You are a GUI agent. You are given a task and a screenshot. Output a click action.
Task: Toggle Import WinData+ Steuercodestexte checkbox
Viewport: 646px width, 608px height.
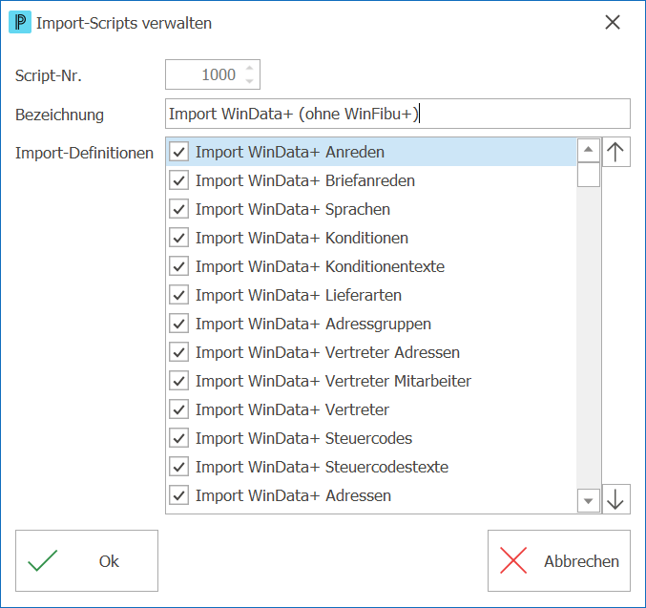179,467
